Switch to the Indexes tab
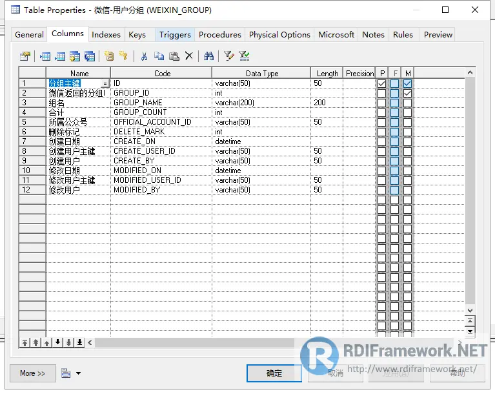The height and width of the screenshot is (394, 495). coord(106,35)
